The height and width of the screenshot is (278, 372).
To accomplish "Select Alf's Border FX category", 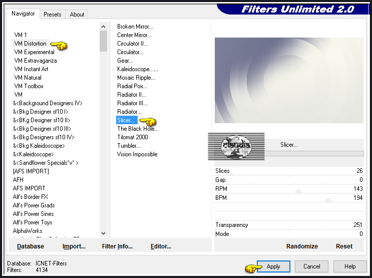I will coord(30,197).
